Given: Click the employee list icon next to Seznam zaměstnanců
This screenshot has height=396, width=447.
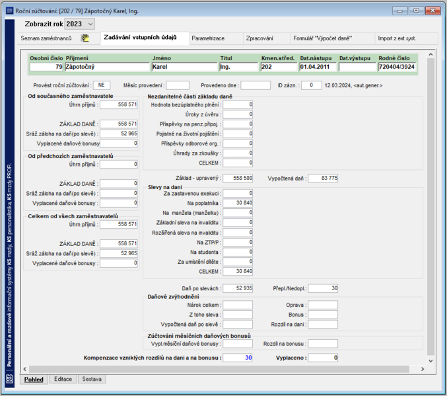Looking at the screenshot, I should (x=85, y=38).
